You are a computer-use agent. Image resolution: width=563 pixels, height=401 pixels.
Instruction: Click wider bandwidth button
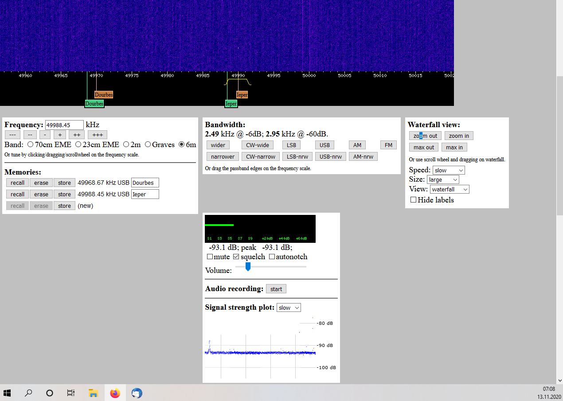(x=218, y=145)
